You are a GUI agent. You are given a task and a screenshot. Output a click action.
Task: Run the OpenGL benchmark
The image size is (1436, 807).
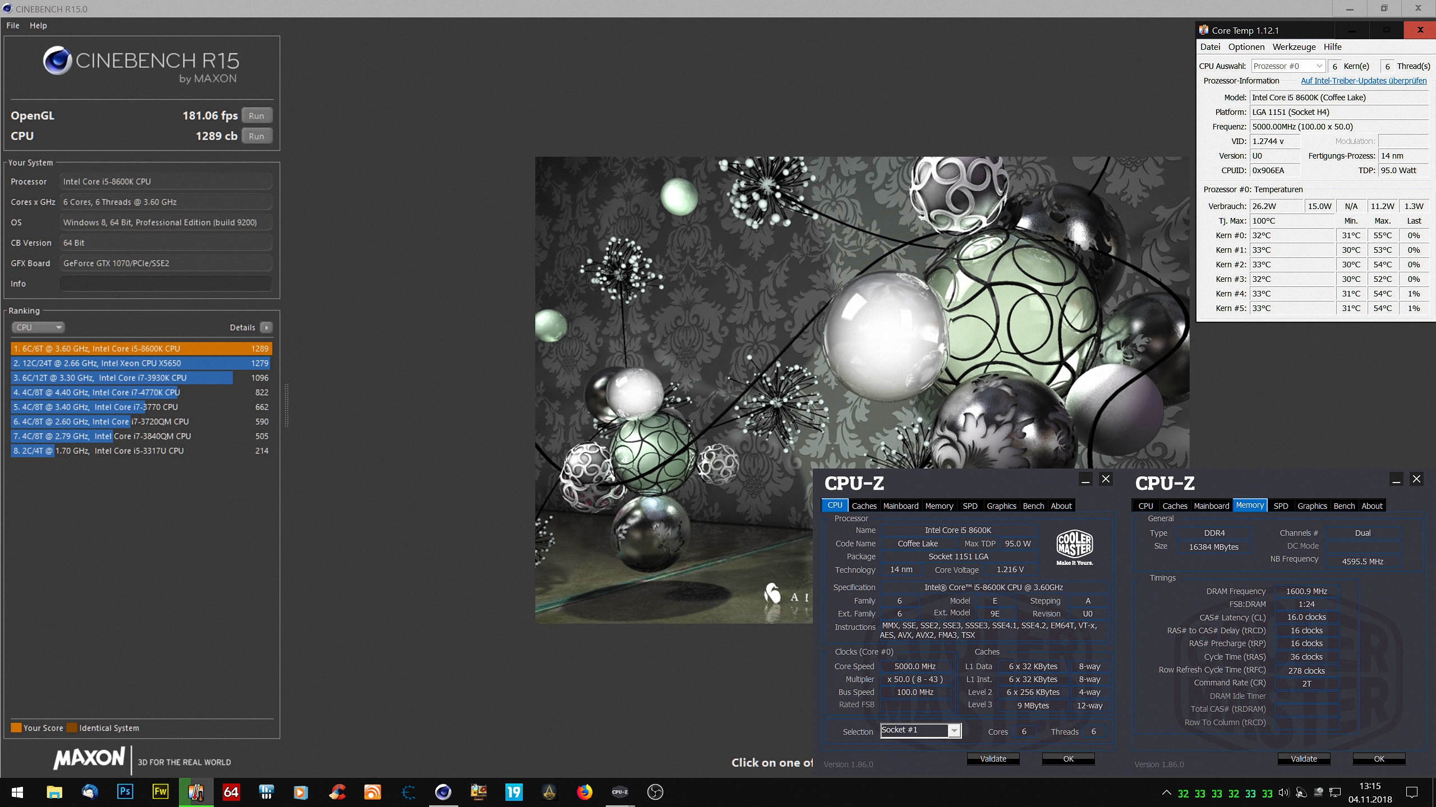pyautogui.click(x=256, y=115)
